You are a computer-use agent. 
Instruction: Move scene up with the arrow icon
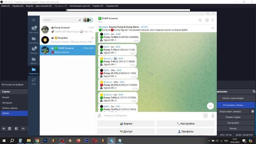(x=23, y=129)
